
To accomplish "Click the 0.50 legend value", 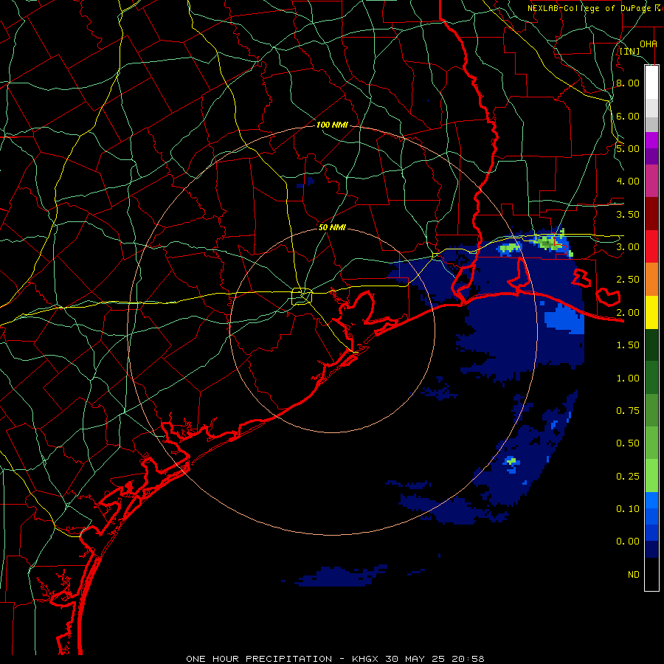I will (x=628, y=443).
